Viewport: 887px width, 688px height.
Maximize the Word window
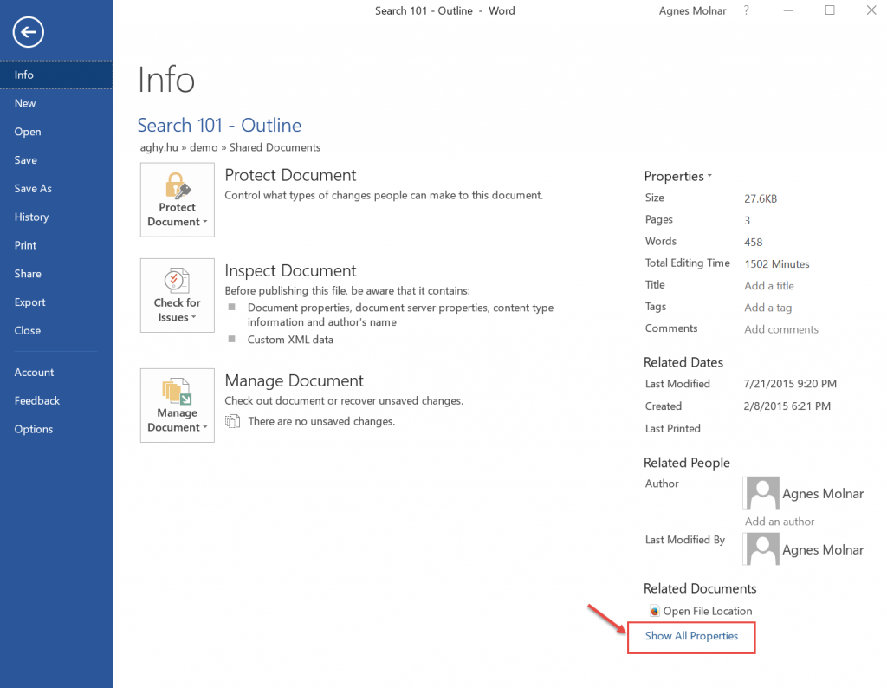coord(829,10)
